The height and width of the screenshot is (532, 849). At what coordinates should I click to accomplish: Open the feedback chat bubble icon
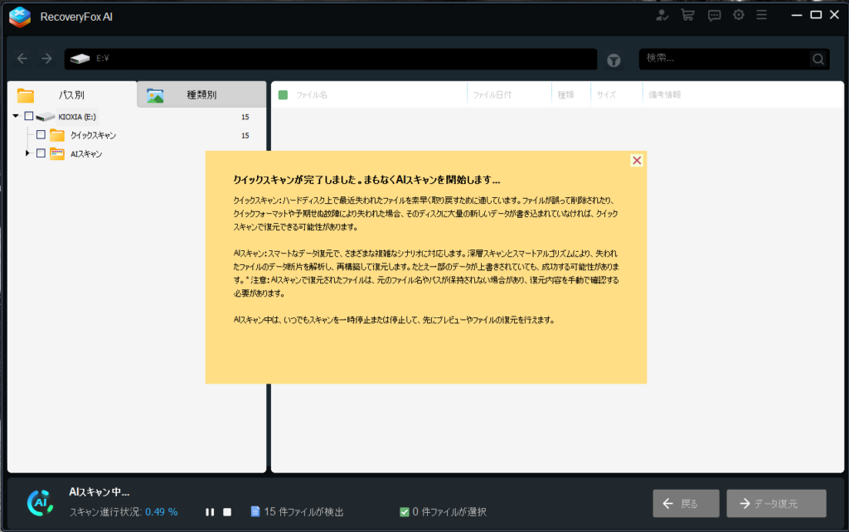[x=714, y=15]
